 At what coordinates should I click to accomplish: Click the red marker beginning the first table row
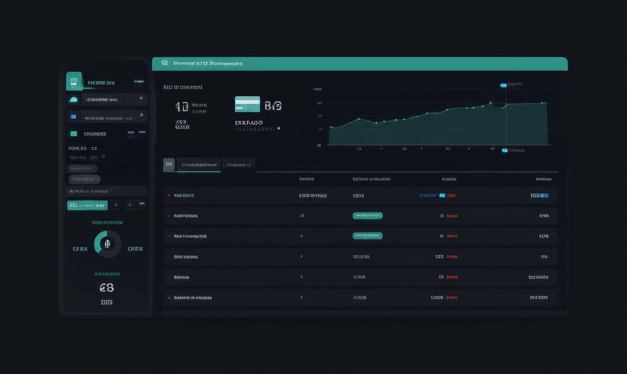coord(169,196)
